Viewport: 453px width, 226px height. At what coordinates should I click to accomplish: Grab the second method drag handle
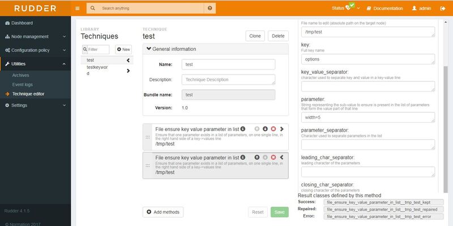[148, 166]
